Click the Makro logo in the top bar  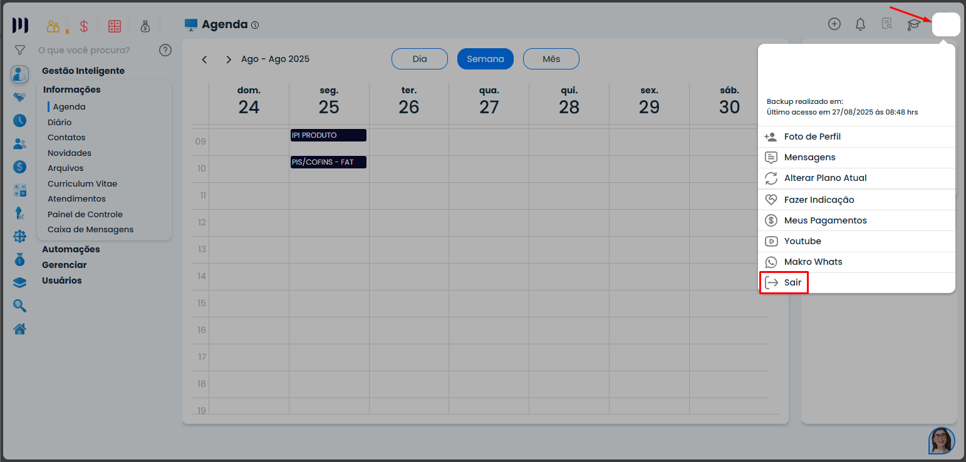click(x=20, y=26)
